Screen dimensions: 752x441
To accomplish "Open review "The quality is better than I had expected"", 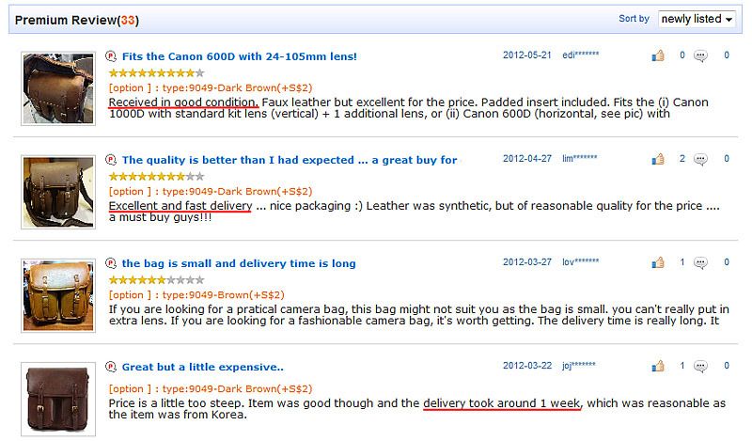I will [290, 160].
